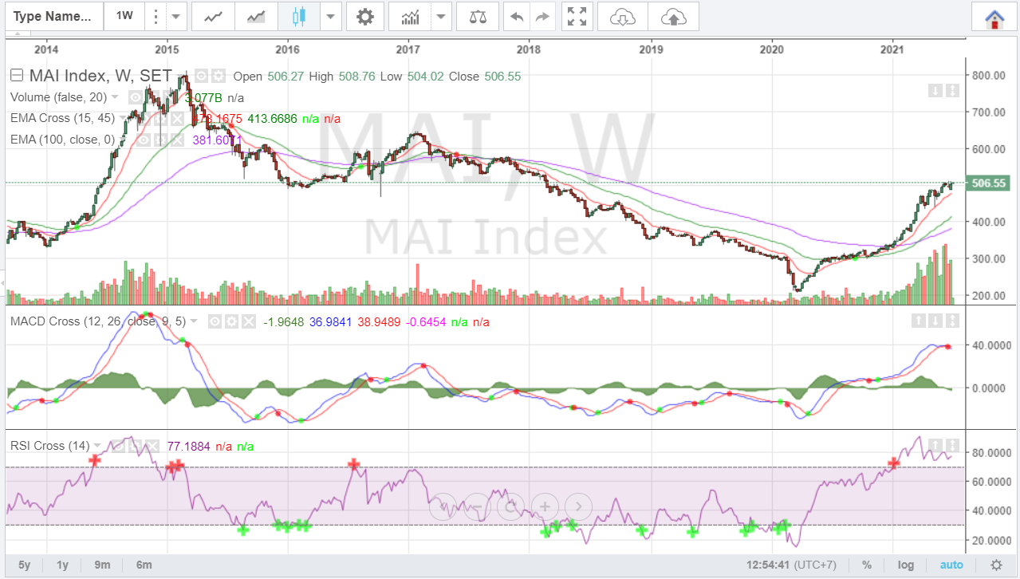This screenshot has height=579, width=1020.
Task: Select the 9m date range
Action: coord(102,565)
